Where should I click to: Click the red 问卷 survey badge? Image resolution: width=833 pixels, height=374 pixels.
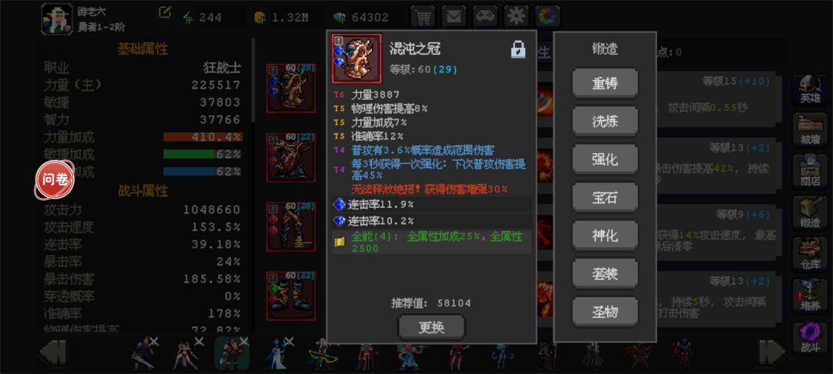pyautogui.click(x=55, y=179)
